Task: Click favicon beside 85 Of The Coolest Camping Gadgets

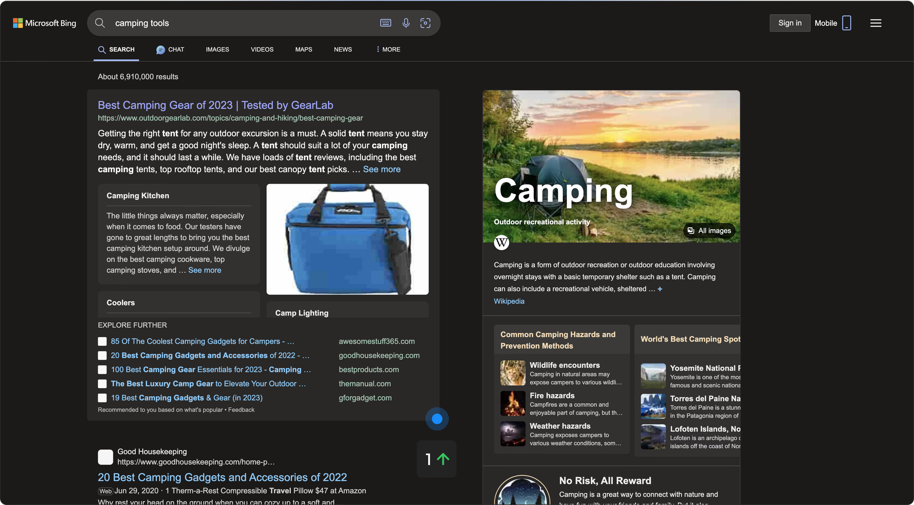Action: point(102,341)
